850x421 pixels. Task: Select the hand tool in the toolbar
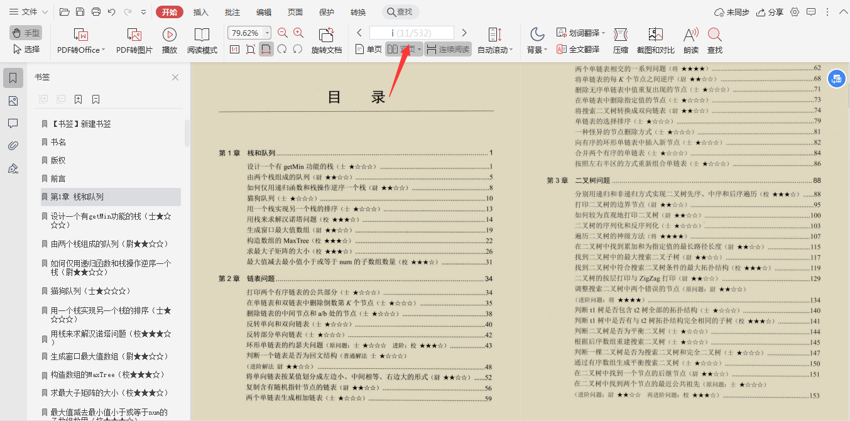pos(25,33)
